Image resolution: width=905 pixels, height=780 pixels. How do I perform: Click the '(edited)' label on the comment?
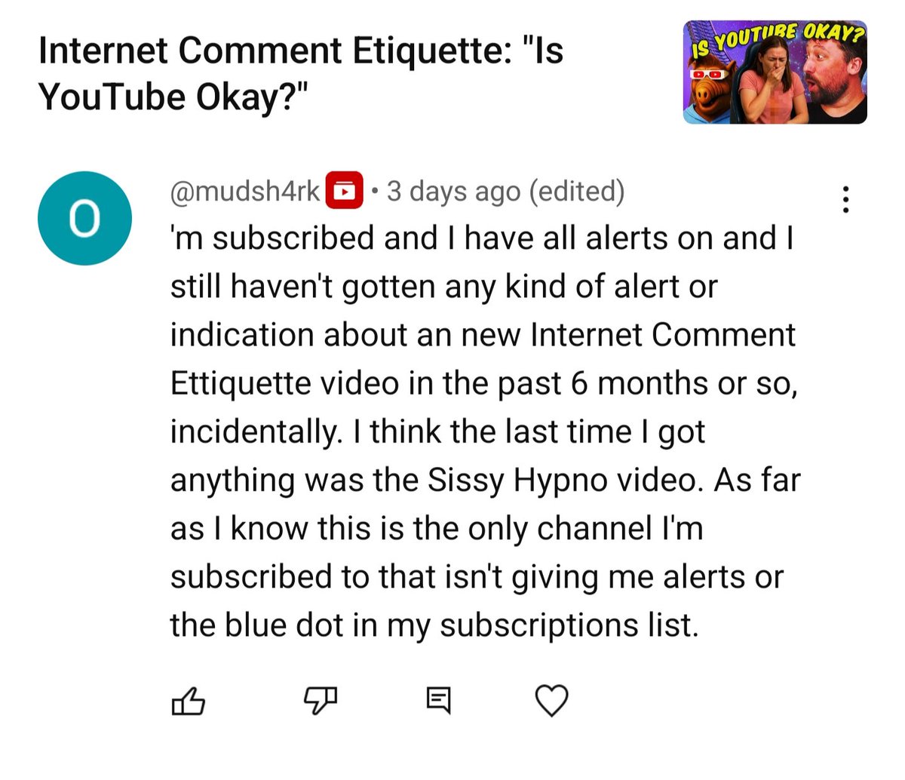(x=577, y=192)
